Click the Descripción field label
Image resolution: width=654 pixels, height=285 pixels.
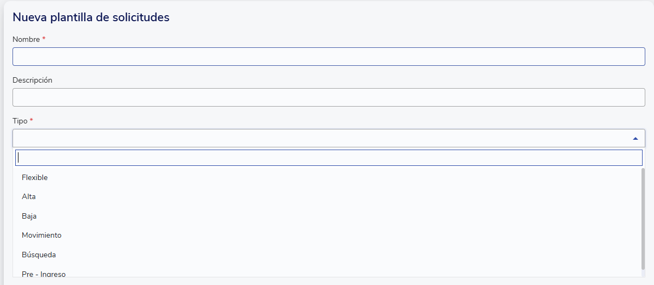(32, 80)
